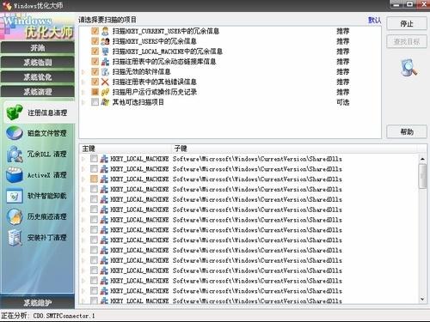Expand 扫描用户运行或操作历史记录 tree node
This screenshot has height=322, width=430.
(83, 92)
